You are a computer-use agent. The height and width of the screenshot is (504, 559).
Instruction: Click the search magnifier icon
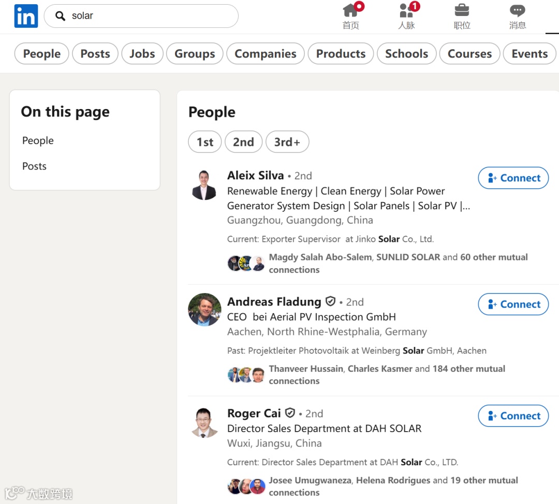pyautogui.click(x=60, y=16)
